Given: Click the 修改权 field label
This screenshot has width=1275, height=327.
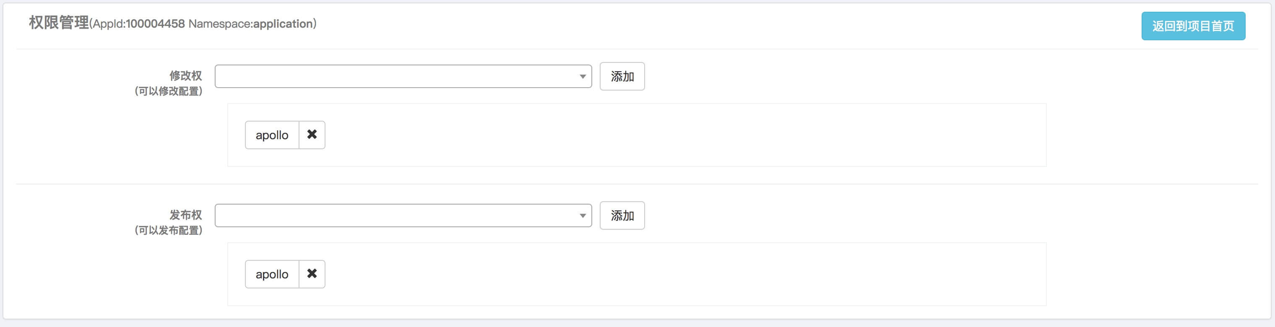Looking at the screenshot, I should [186, 76].
